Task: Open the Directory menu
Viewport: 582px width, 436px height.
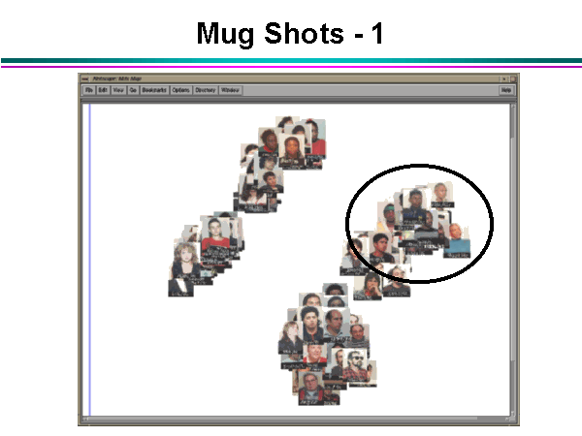Action: [205, 90]
